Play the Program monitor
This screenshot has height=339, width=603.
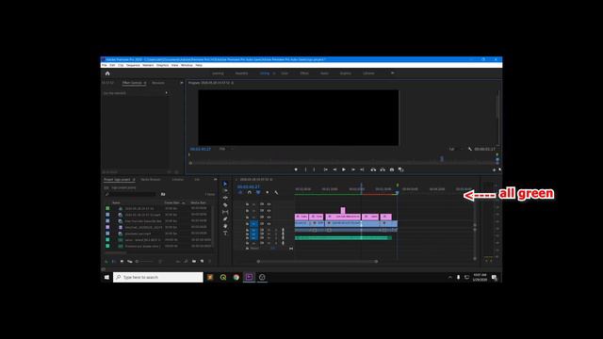click(344, 169)
